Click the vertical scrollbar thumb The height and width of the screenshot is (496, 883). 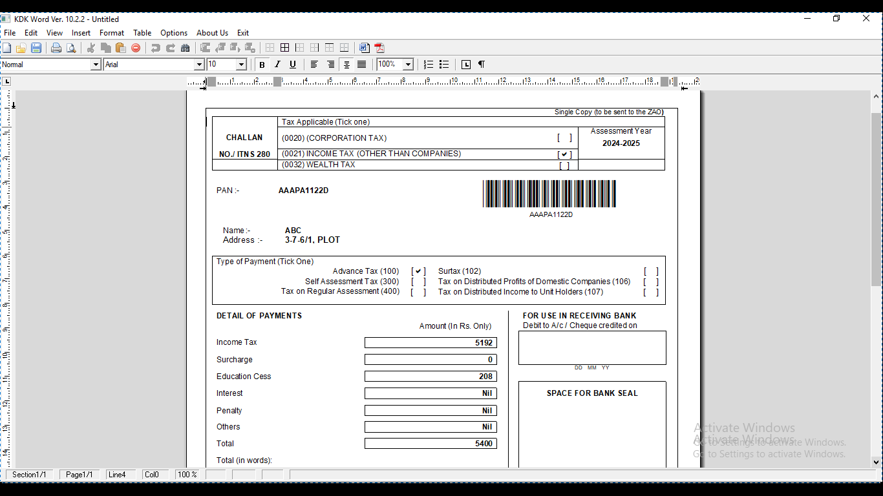tap(877, 200)
